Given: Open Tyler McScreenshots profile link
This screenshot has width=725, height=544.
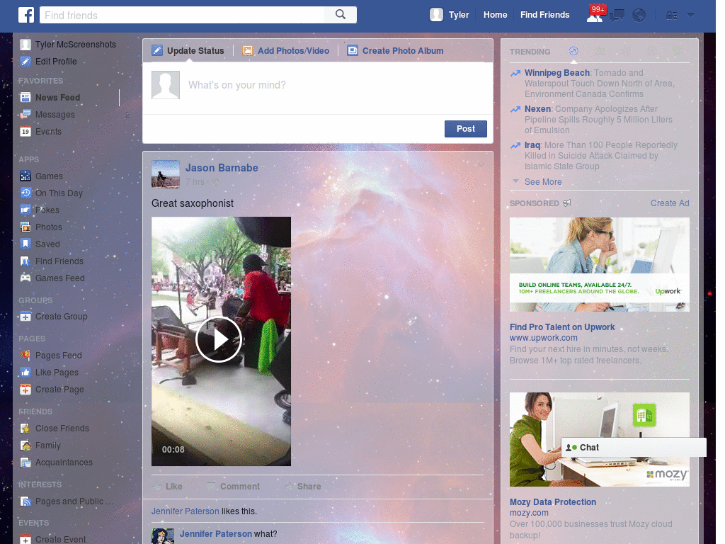Looking at the screenshot, I should click(x=75, y=45).
